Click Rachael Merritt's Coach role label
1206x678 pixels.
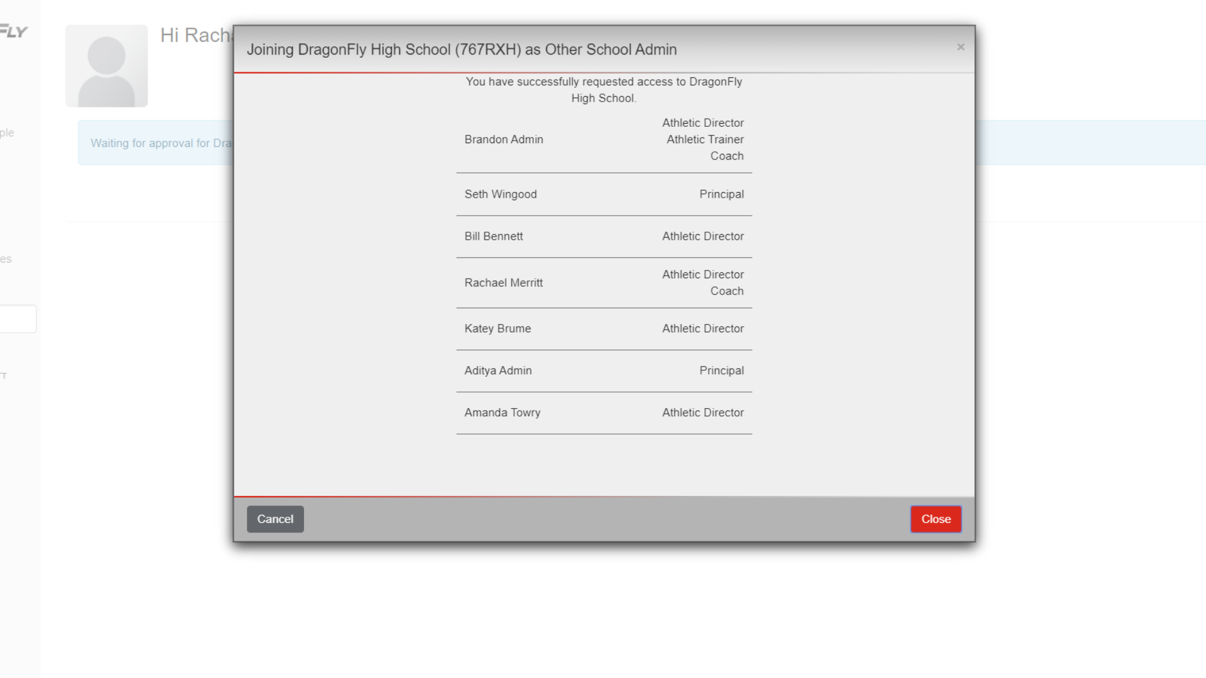(x=727, y=291)
